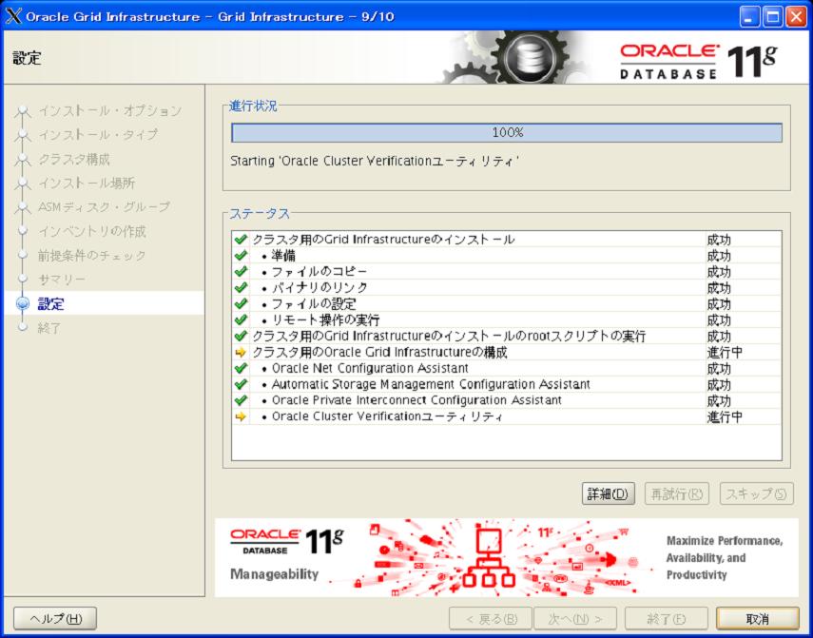The height and width of the screenshot is (638, 813).
Task: Open ヘルプ(H) help button
Action: (x=55, y=619)
